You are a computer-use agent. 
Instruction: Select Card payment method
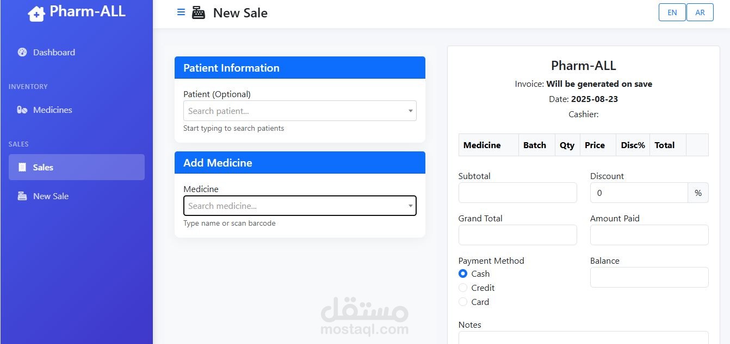pyautogui.click(x=463, y=302)
